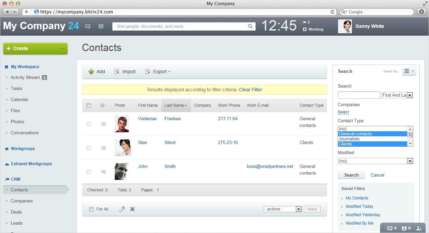
Task: Check the box for Stan Silent
Action: point(89,148)
